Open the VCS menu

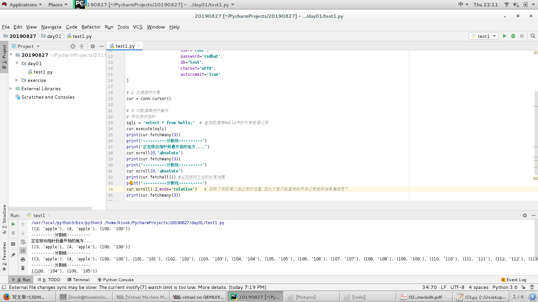(138, 27)
